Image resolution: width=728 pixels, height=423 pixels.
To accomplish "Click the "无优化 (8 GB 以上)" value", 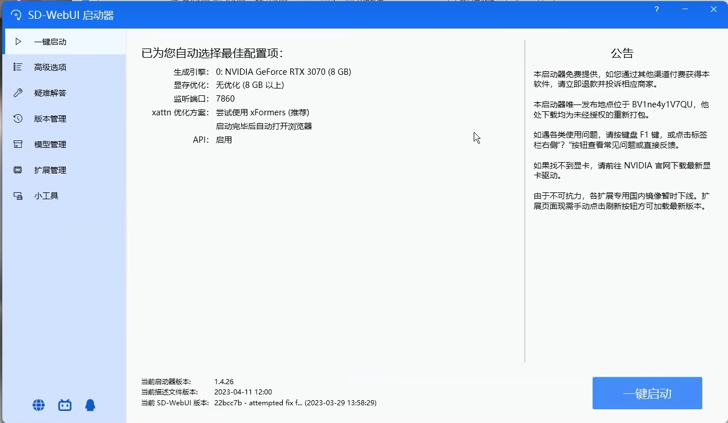I will coord(250,85).
